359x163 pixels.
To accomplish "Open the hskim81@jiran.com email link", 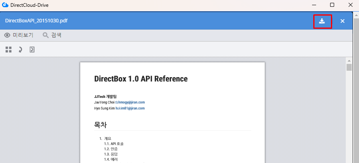I will [130, 108].
